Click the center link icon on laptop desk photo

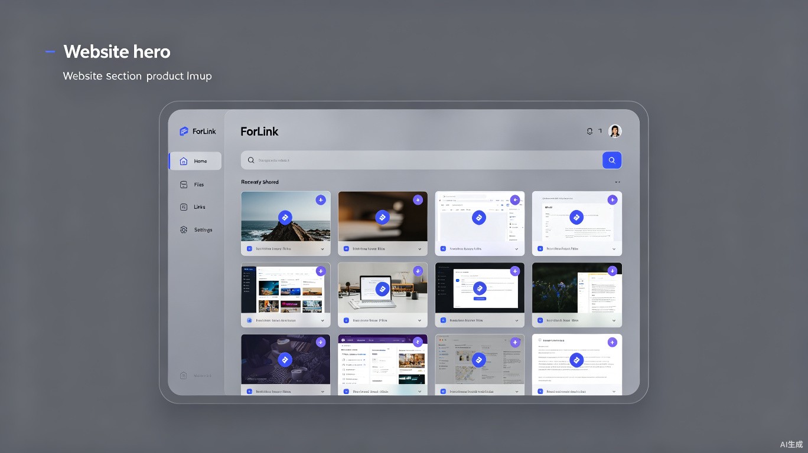382,289
